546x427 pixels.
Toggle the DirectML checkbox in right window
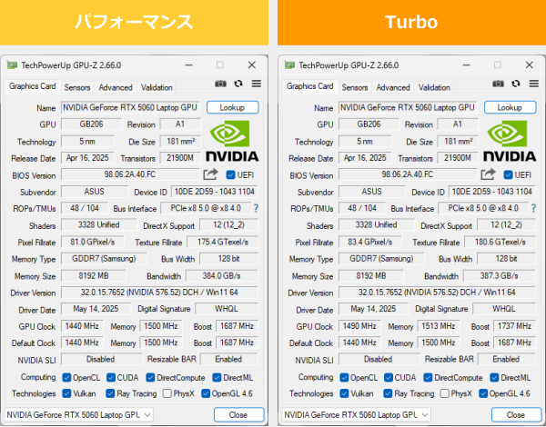pos(494,377)
